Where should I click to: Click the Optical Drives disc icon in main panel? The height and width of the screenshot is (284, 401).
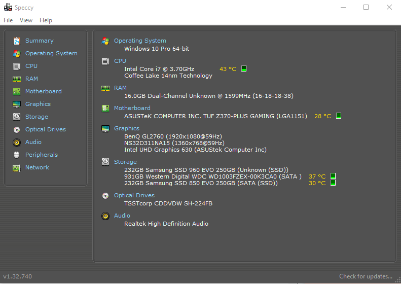click(105, 196)
